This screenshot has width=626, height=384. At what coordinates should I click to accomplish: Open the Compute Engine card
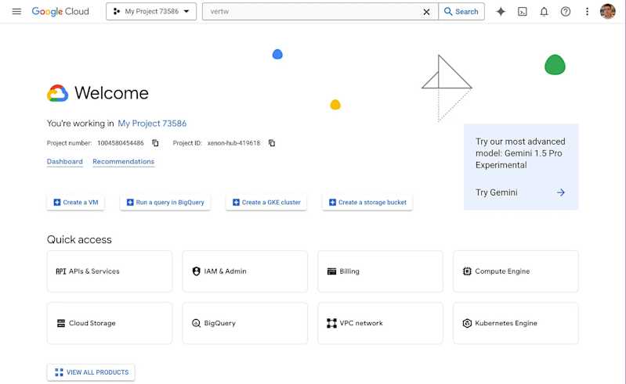point(516,271)
